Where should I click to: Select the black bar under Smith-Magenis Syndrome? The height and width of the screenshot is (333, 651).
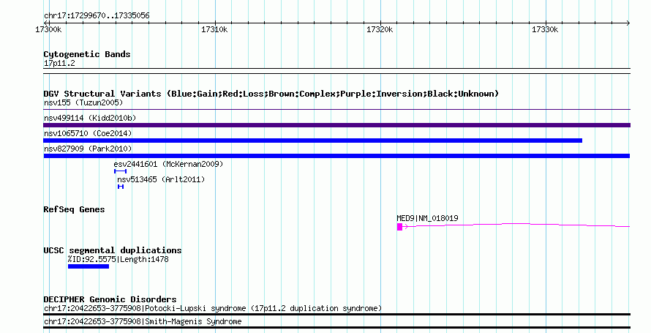point(336,328)
